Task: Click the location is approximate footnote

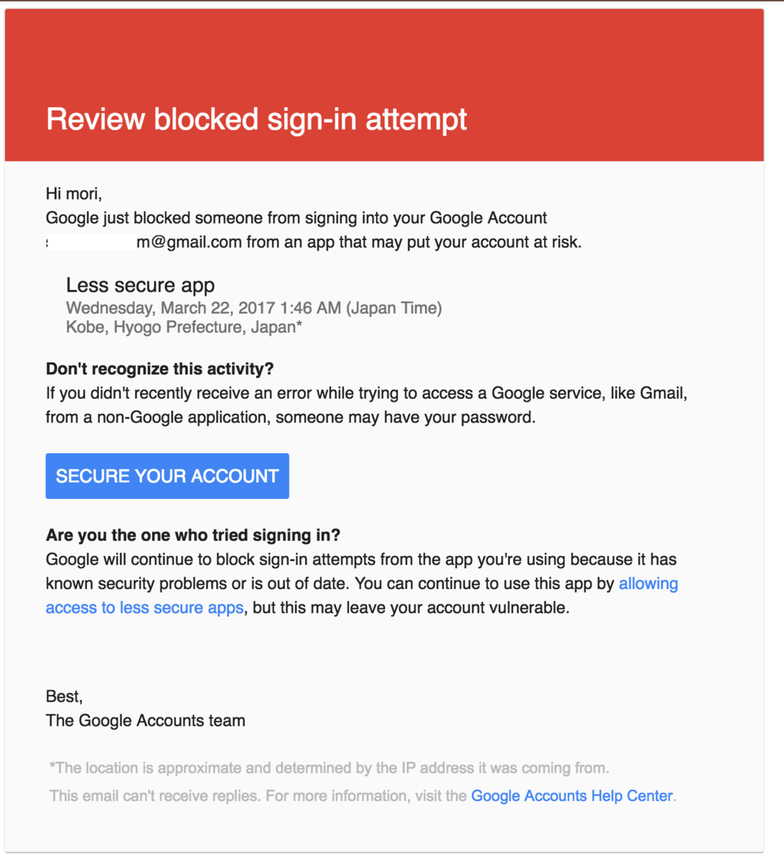Action: click(330, 768)
